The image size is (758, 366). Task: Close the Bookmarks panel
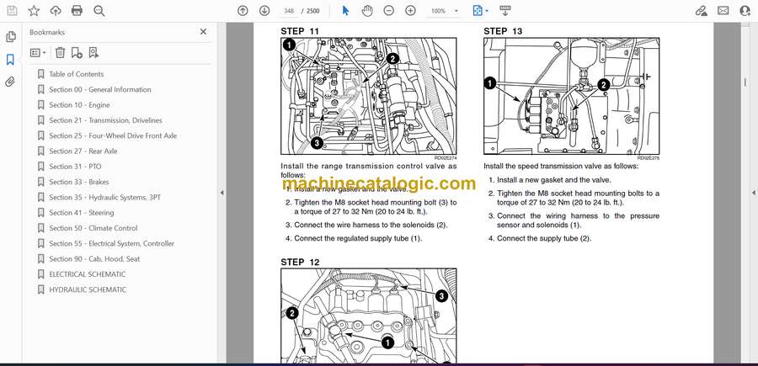pyautogui.click(x=203, y=32)
